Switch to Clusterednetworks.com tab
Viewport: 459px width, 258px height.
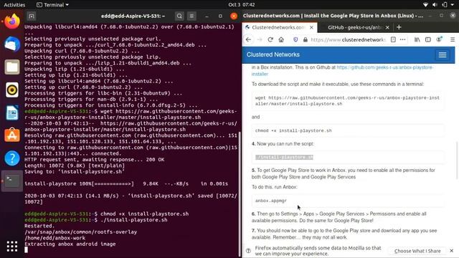point(280,27)
